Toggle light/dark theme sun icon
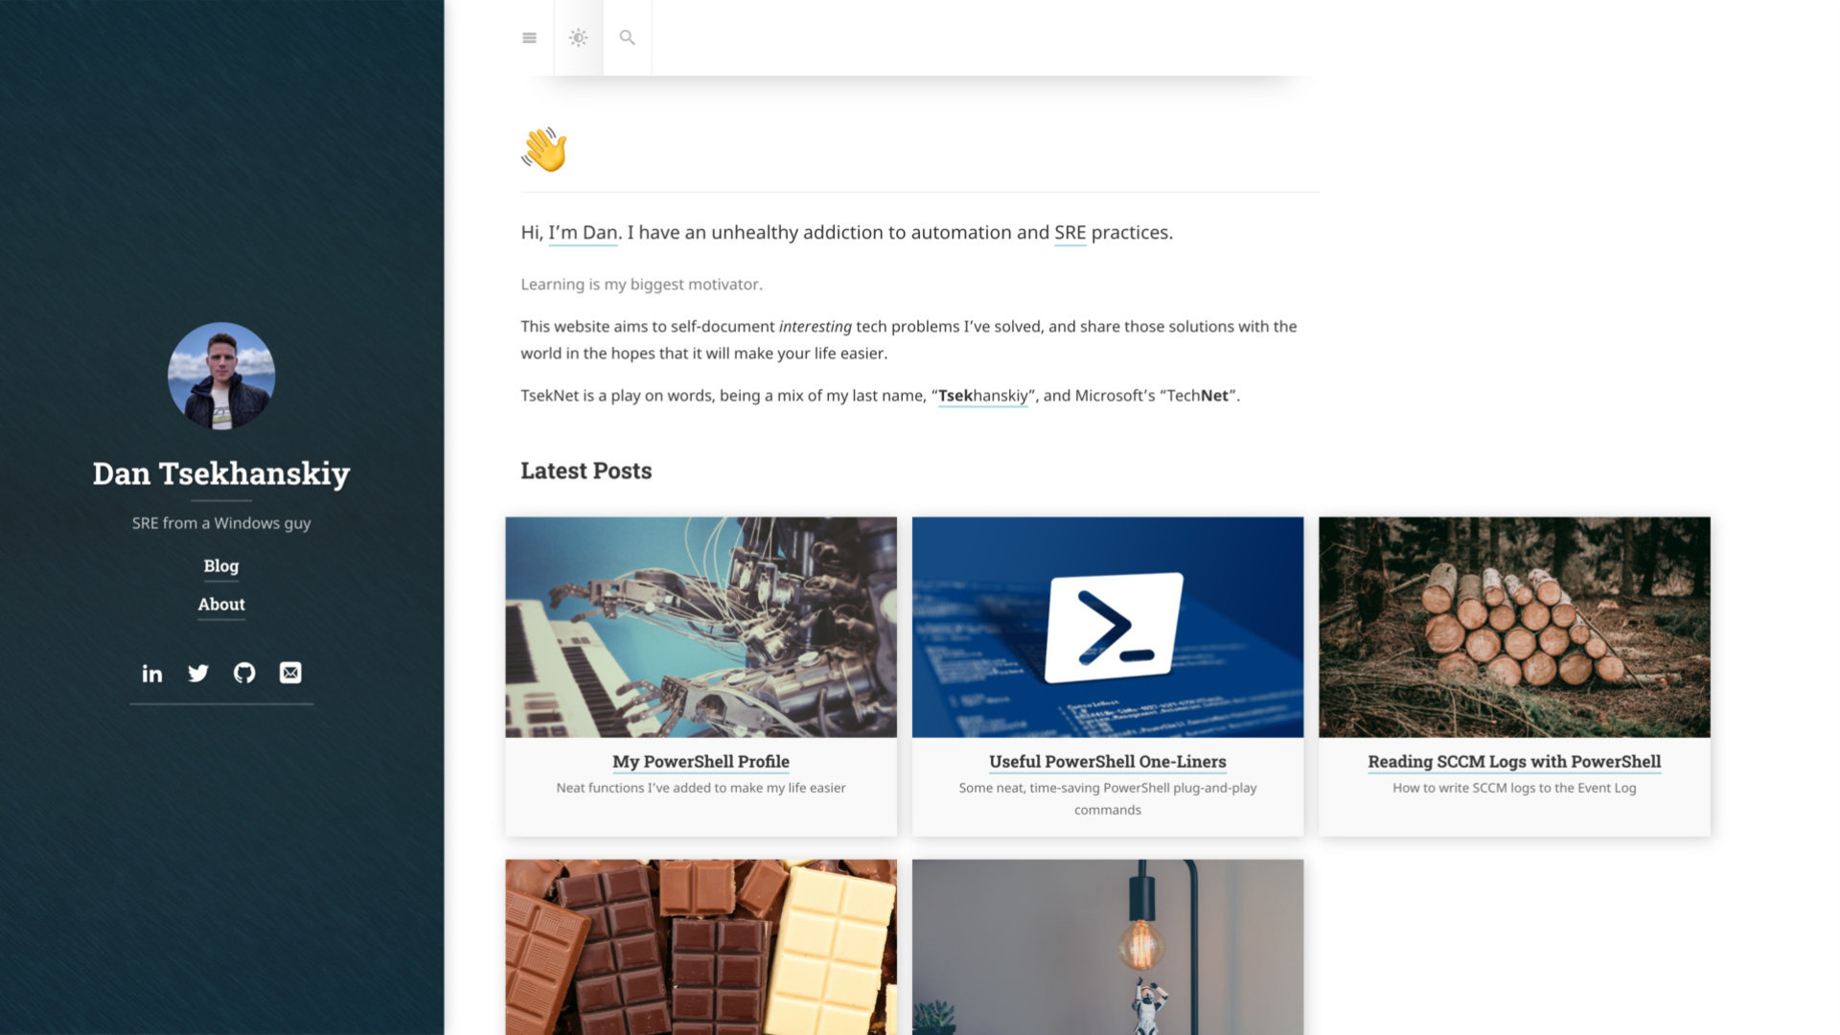 point(578,38)
